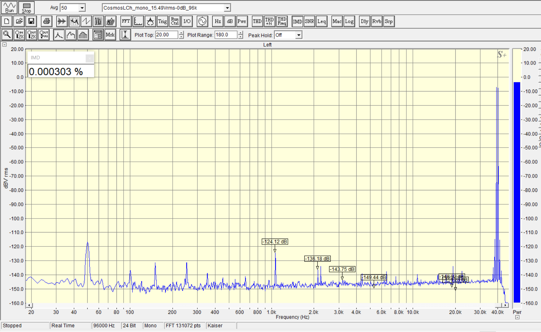Click the -143.75 dB marker label
Screen dimensions: 541x332
(342, 269)
